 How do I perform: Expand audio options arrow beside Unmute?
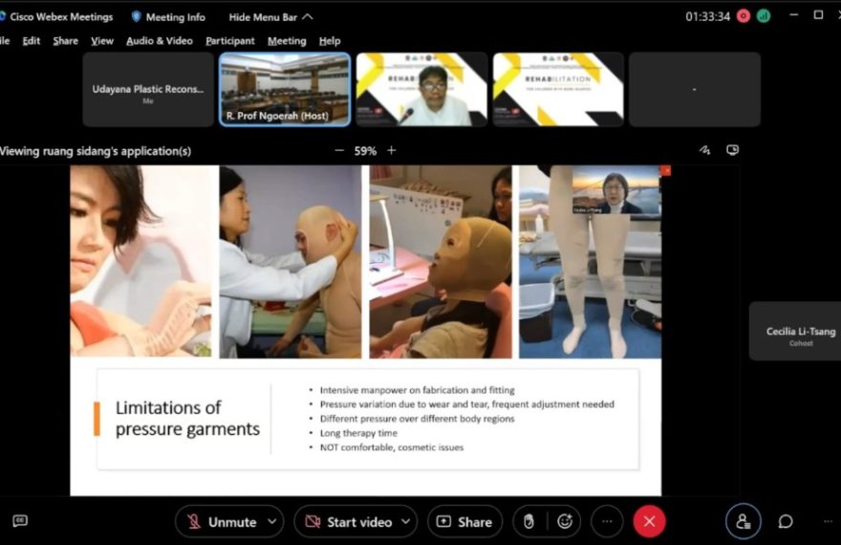tap(271, 521)
